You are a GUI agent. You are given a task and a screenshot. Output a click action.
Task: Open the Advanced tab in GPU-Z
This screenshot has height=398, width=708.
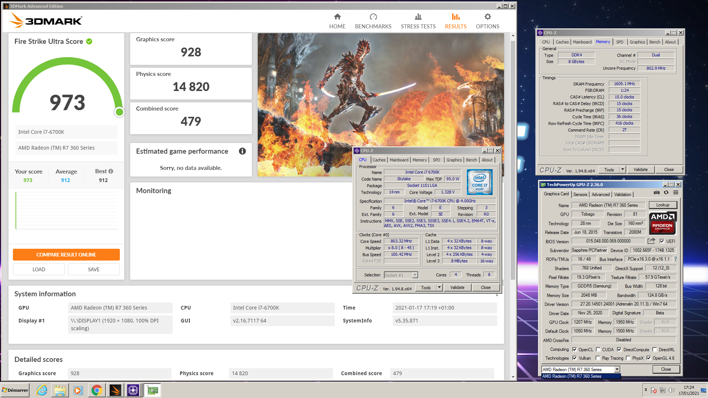pos(600,194)
